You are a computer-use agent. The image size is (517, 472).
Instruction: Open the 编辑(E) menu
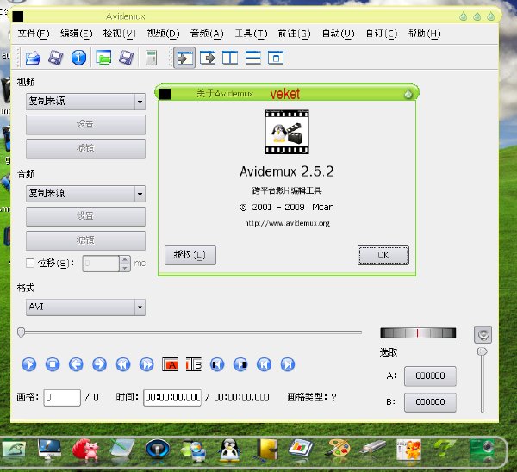click(x=76, y=34)
